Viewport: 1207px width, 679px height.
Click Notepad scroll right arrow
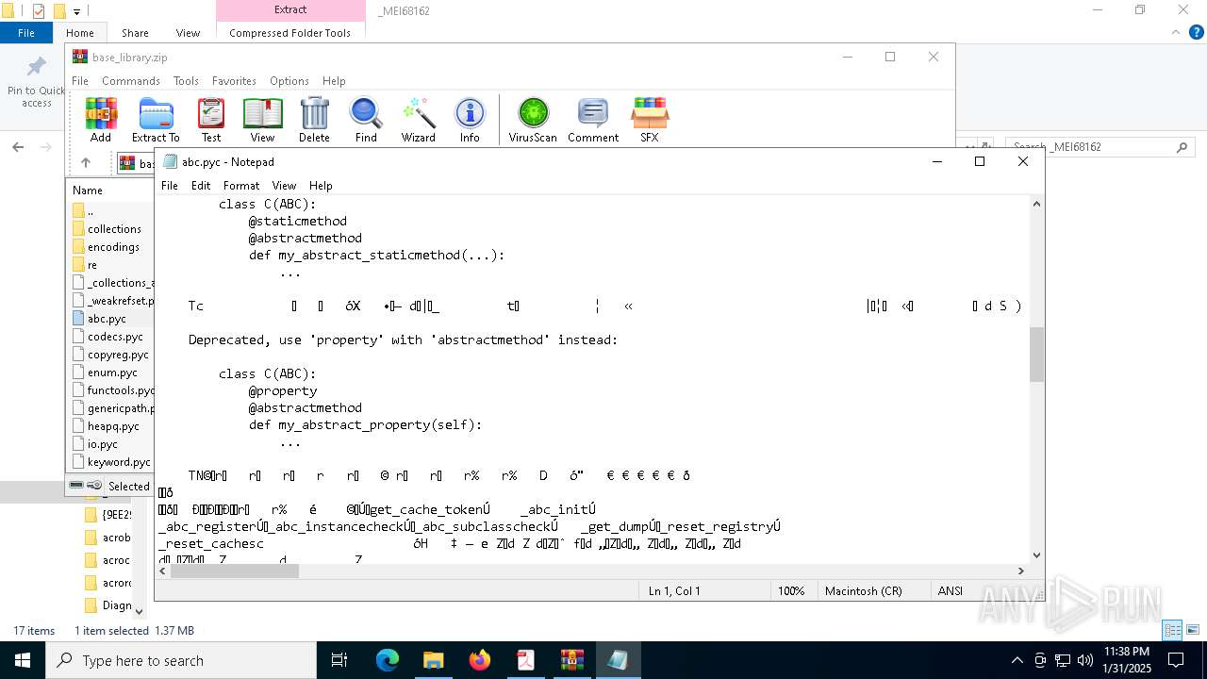[1019, 571]
